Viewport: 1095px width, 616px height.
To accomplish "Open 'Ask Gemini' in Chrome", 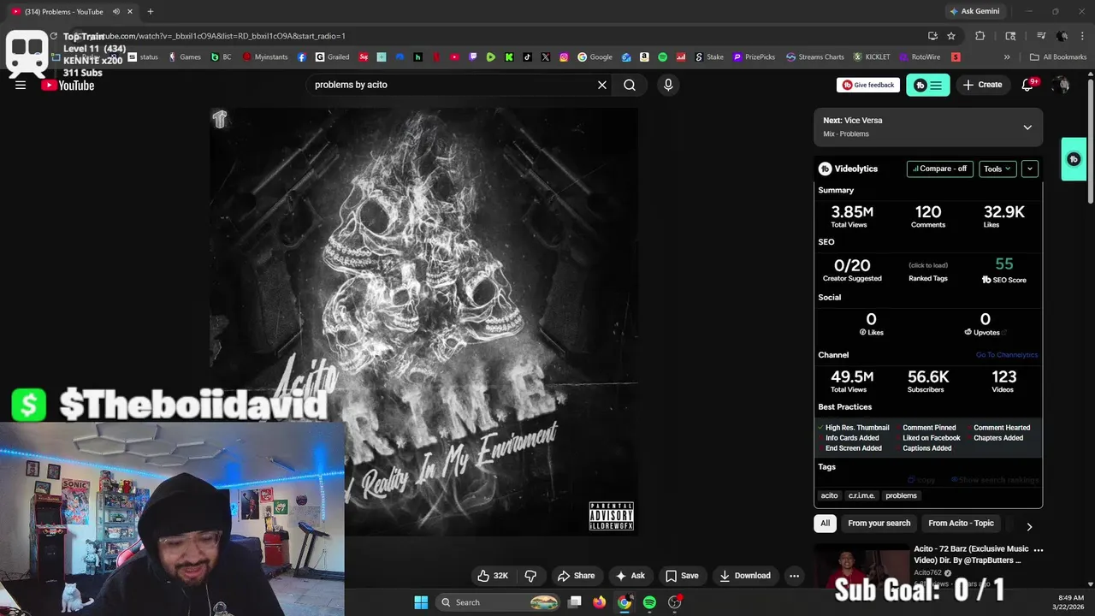I will (x=974, y=11).
